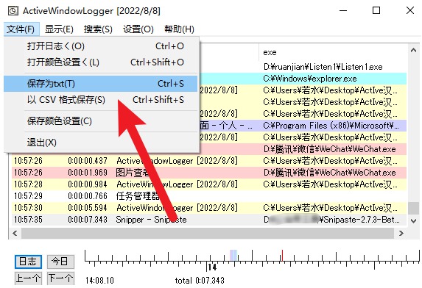Choose 打开颜色设置(L) menu entry
This screenshot has width=422, height=288.
coord(101,62)
